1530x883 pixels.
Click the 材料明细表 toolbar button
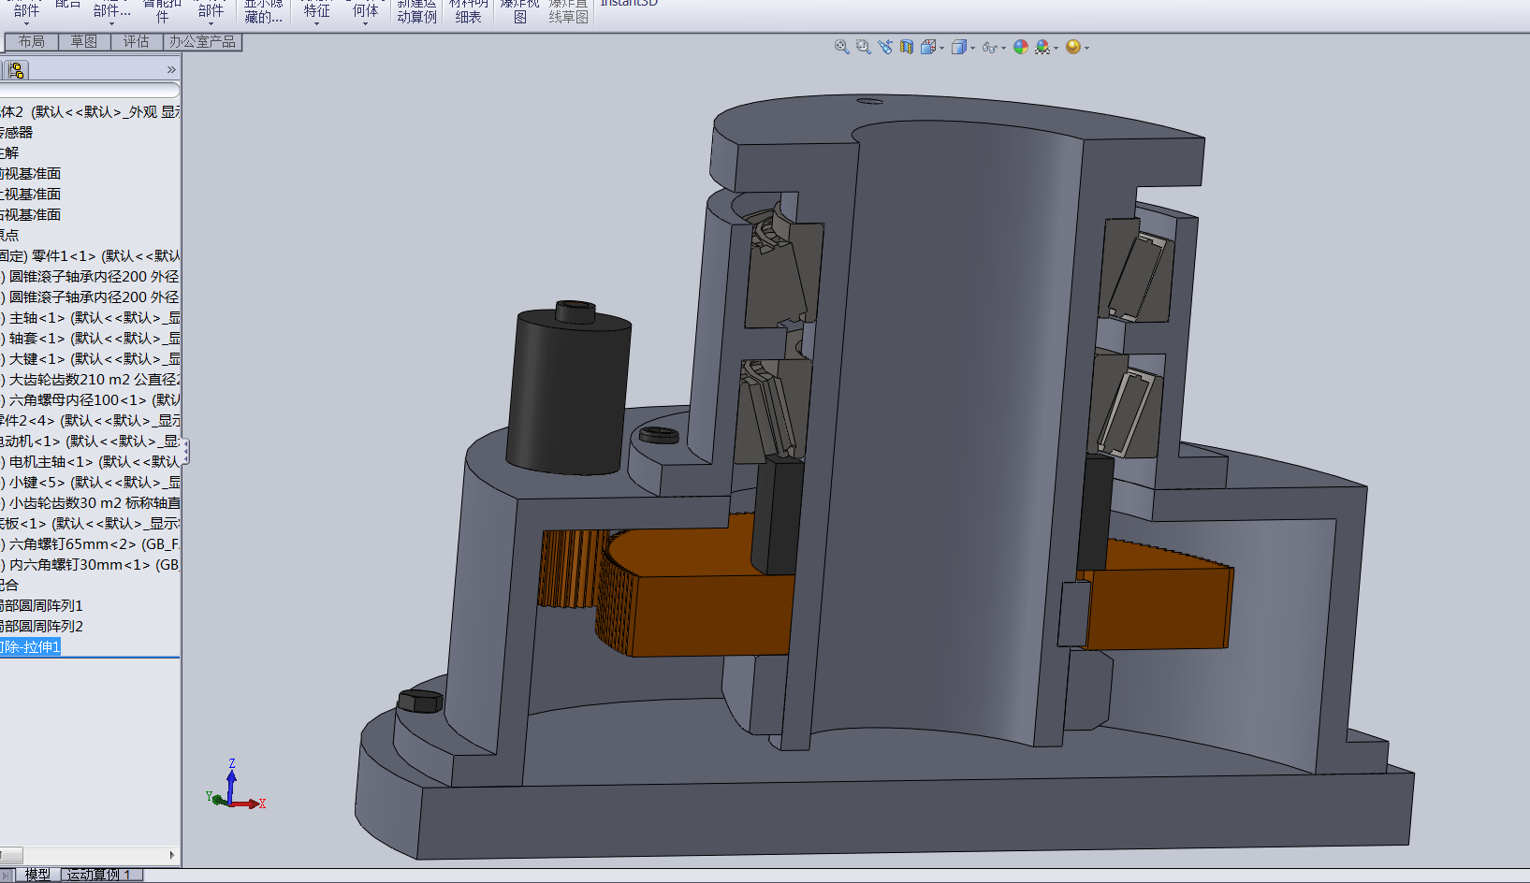coord(468,10)
